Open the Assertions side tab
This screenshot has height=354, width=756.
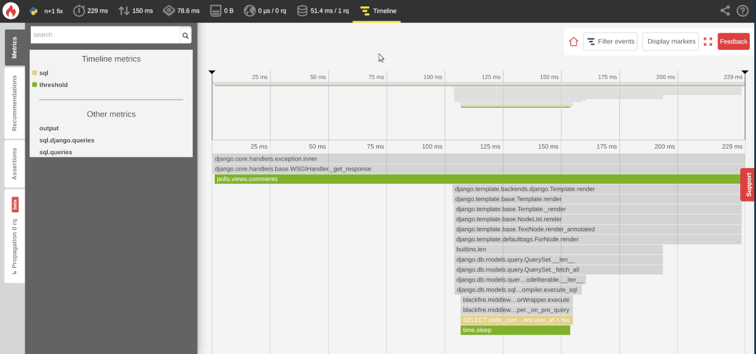pos(14,164)
